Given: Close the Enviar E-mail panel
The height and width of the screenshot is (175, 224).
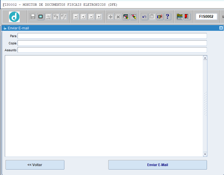Looking at the screenshot, I should point(221,28).
